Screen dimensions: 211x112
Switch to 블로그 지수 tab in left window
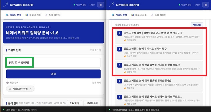pyautogui.click(x=33, y=15)
